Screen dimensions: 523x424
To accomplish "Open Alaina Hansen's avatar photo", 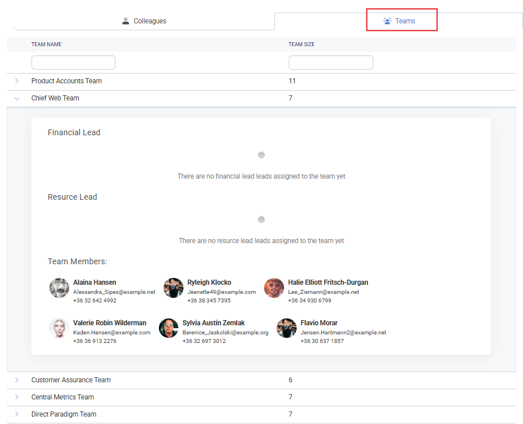I will point(59,288).
